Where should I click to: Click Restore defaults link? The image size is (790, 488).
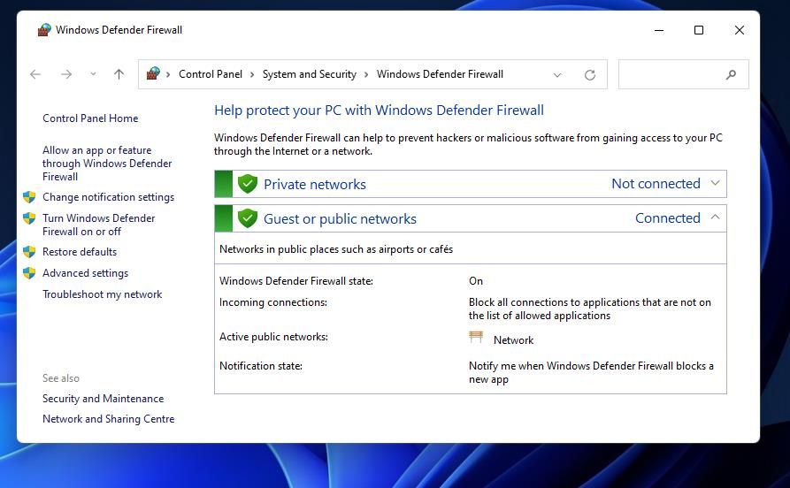point(80,252)
